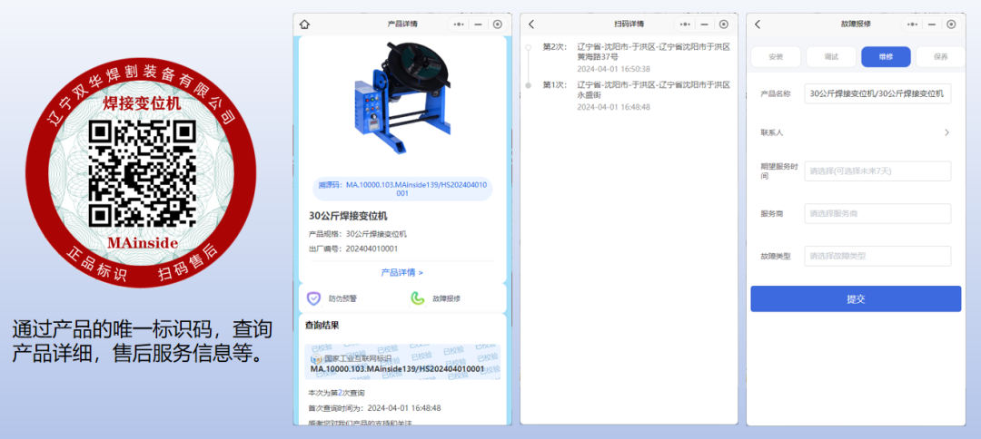Click minimize dash in product details header
The width and height of the screenshot is (981, 439).
478,24
